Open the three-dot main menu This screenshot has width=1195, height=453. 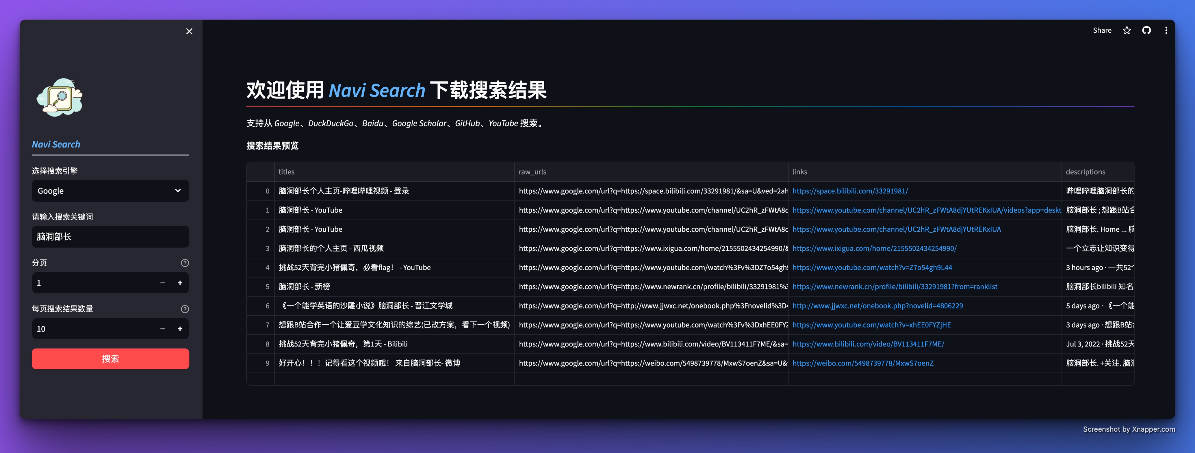tap(1166, 31)
